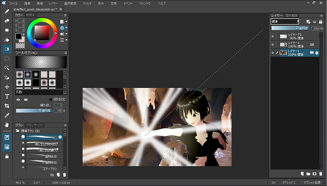Hide レイヤー72 using its eye icon
This screenshot has height=186, width=327.
coord(272,36)
